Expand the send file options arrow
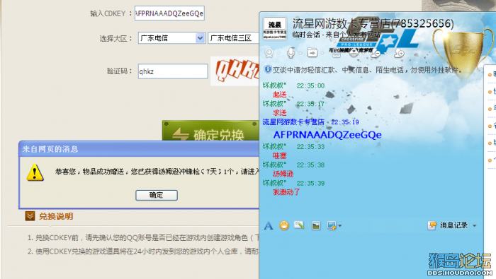Image resolution: width=496 pixels, height=279 pixels. coord(322,53)
